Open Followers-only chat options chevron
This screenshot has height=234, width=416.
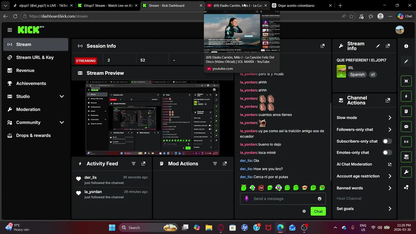(390, 130)
